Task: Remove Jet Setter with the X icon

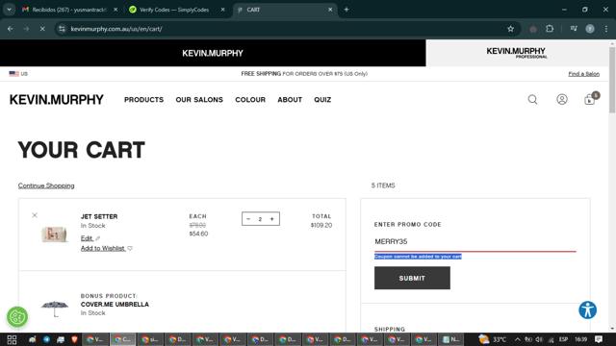Action: pos(35,215)
